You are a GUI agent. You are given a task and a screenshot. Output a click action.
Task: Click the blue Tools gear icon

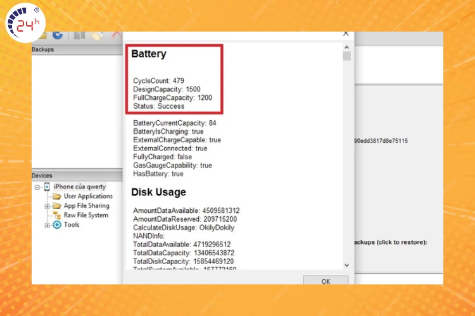58,225
